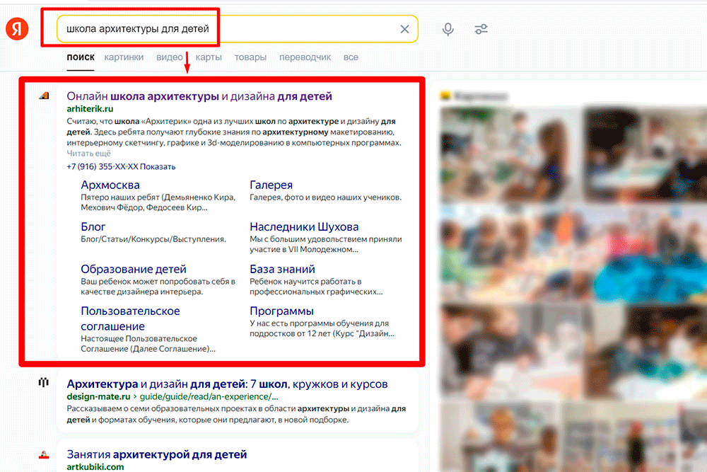The image size is (707, 472).
Task: Open search settings sliders icon
Action: [x=481, y=29]
